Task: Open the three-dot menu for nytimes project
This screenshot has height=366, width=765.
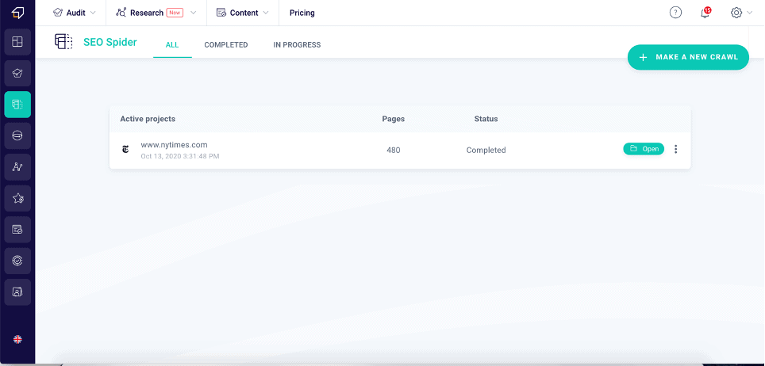Action: pos(675,149)
